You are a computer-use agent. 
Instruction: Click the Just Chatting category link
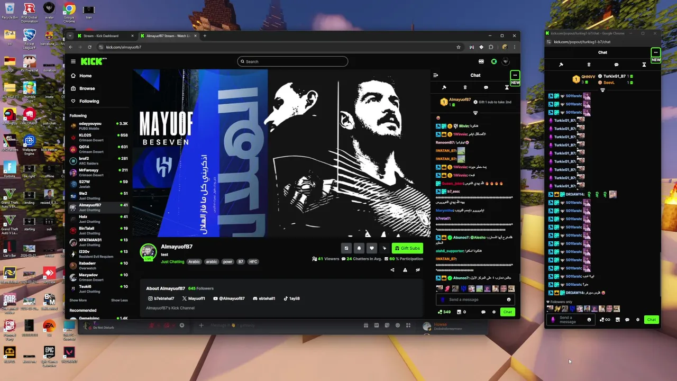click(172, 262)
